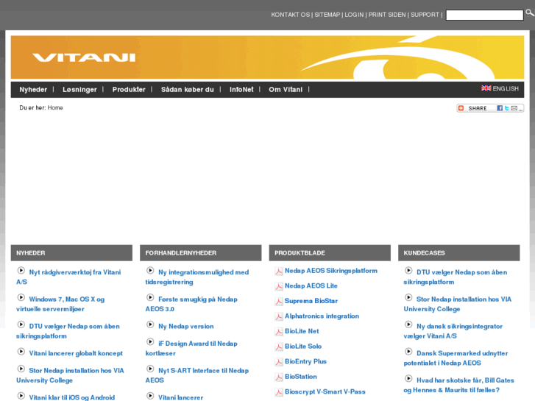Click the search input field
535x401 pixels.
(x=484, y=15)
